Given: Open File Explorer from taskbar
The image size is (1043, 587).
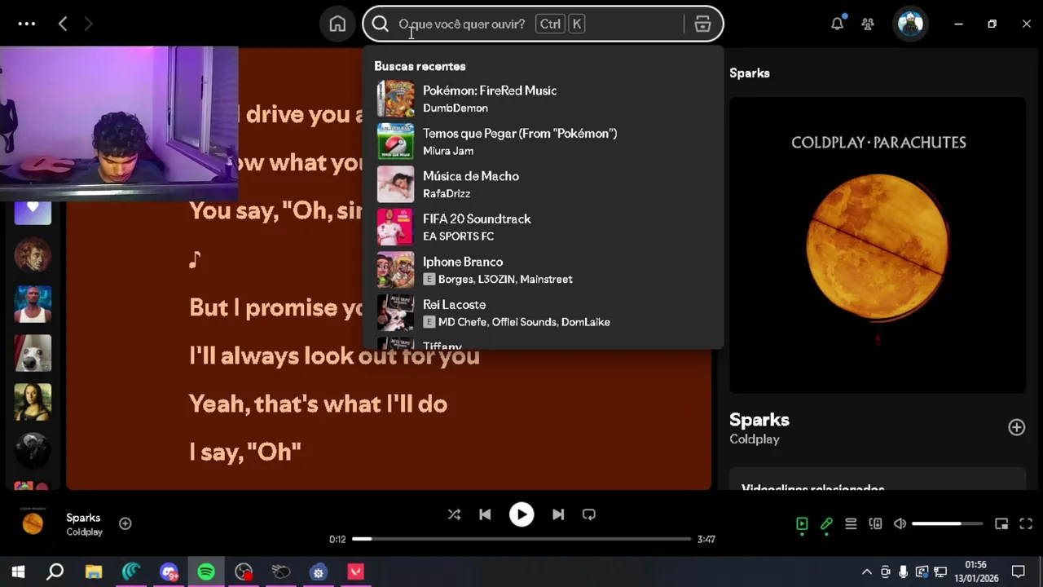Looking at the screenshot, I should click(94, 572).
